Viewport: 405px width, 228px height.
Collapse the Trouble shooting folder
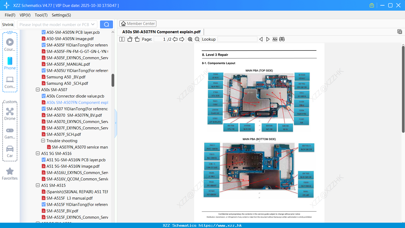coord(43,141)
